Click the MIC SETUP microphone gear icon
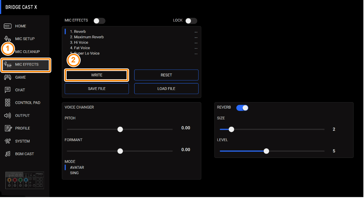 click(x=7, y=39)
